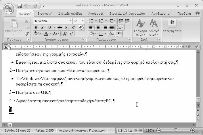Viewport: 203px width, 135px height.
Task: Switch to the Διάταξη σελίδας tab
Action: (70, 14)
